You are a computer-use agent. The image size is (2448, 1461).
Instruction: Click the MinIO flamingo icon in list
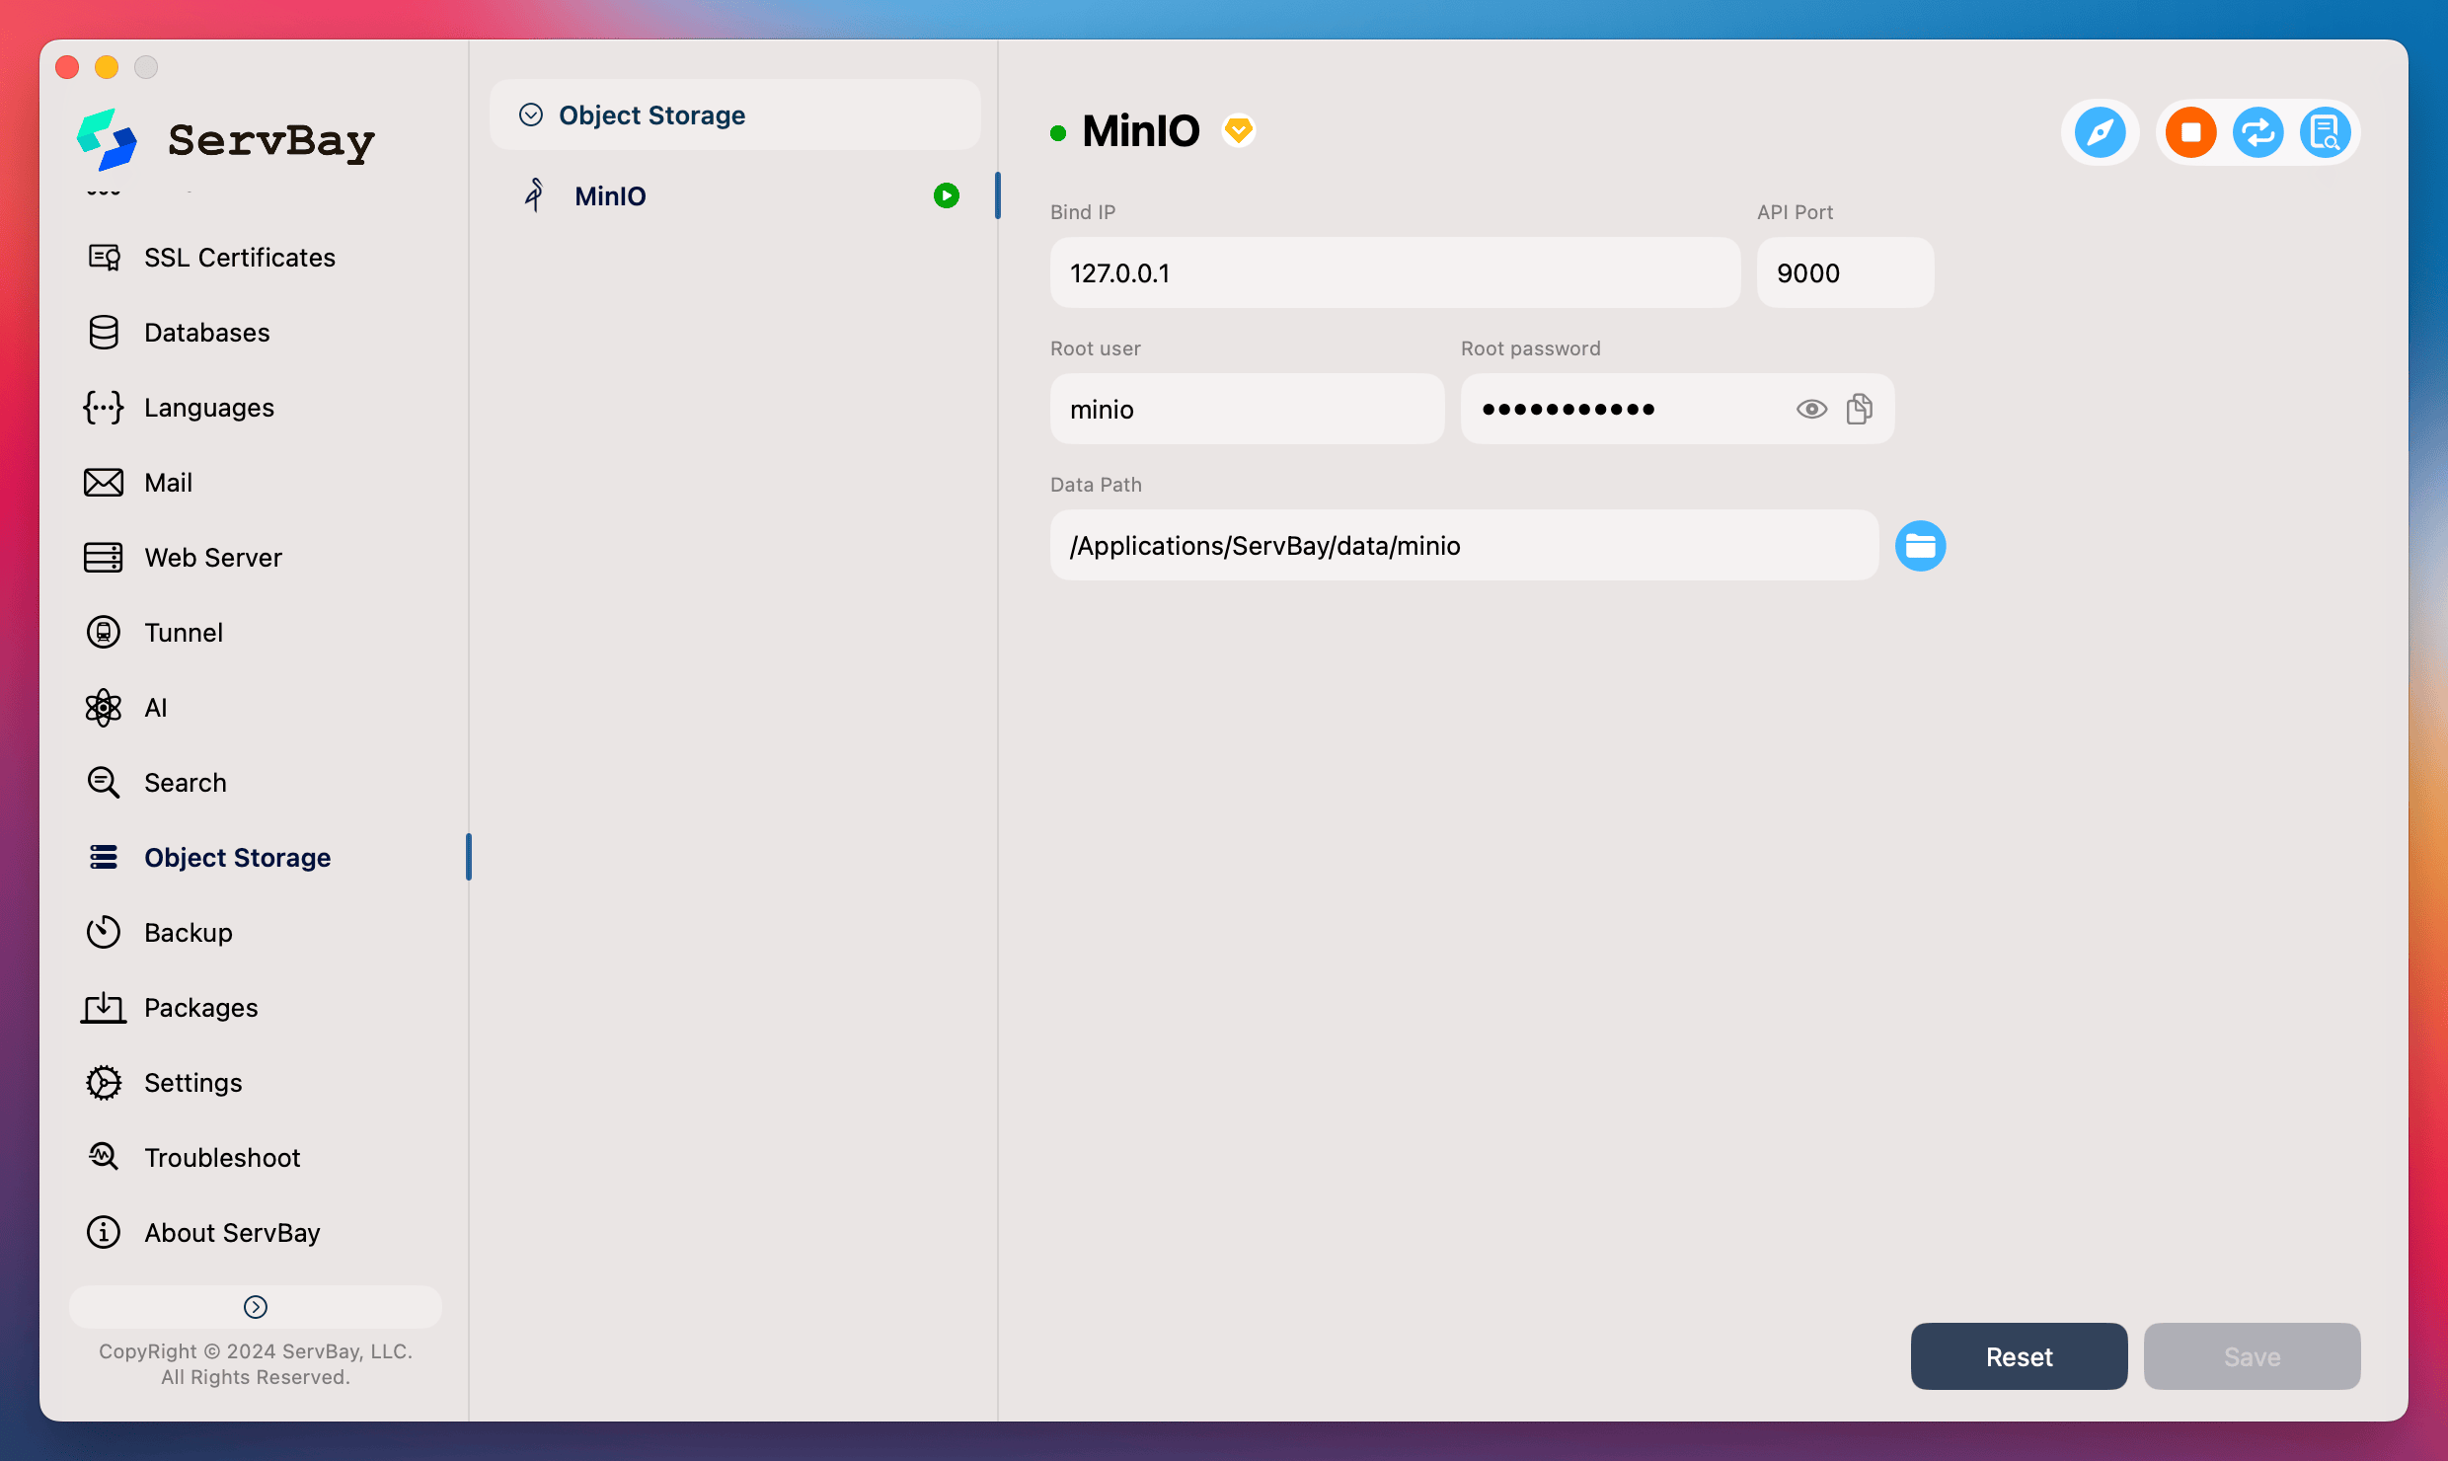(534, 195)
